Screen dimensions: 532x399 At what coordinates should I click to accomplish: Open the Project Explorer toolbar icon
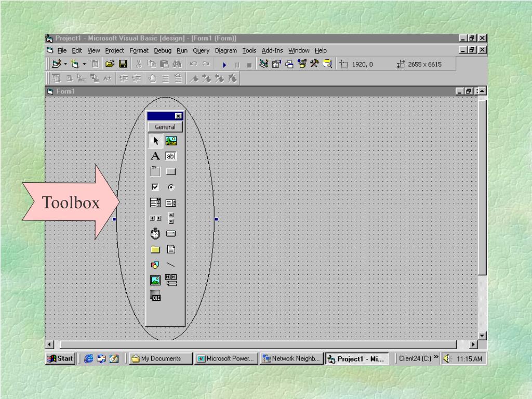pyautogui.click(x=263, y=64)
